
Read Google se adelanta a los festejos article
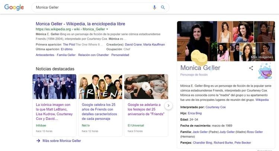point(146,109)
